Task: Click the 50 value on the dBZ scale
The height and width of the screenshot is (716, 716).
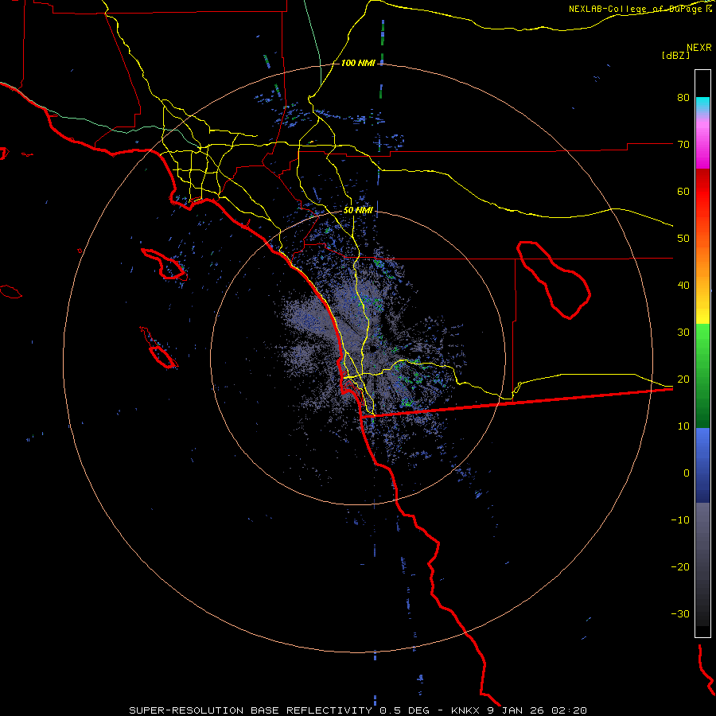Action: 683,239
